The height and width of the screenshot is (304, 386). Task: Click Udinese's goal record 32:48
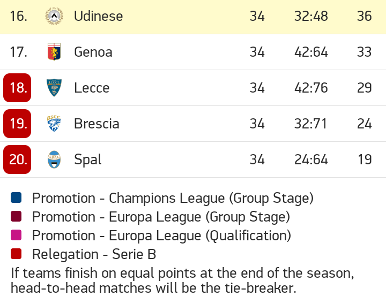point(311,16)
